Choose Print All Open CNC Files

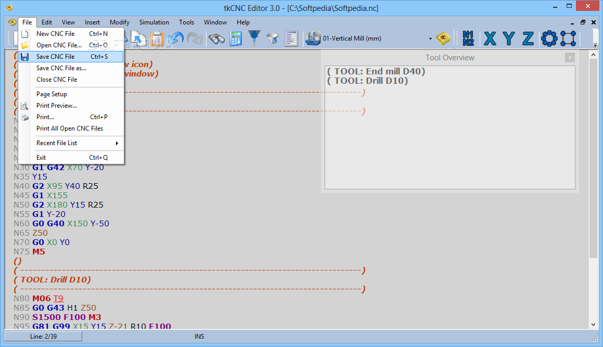click(x=71, y=128)
